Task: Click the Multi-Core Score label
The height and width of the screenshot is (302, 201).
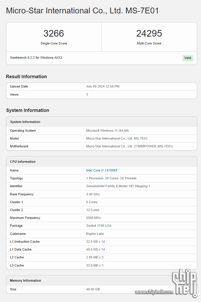Action: click(149, 43)
